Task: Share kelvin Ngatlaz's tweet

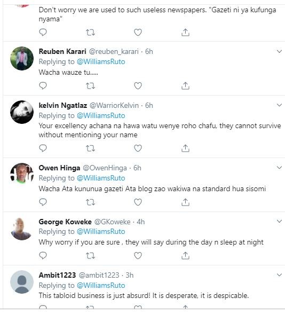Action: [x=185, y=148]
